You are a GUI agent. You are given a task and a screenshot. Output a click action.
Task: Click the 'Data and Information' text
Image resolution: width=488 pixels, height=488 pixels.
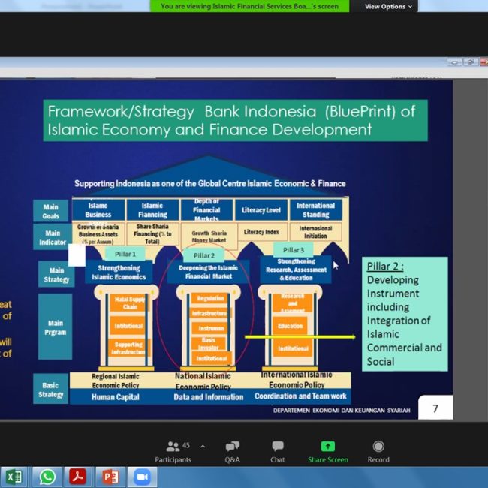[209, 397]
